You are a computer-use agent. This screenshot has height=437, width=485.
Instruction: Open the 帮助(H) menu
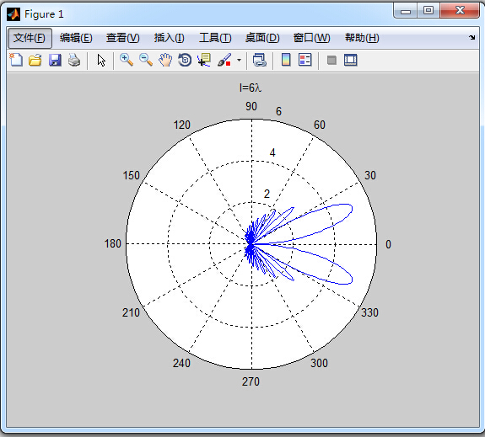pos(362,38)
